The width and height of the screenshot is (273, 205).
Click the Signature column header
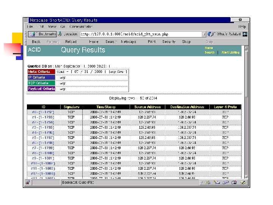pos(71,107)
